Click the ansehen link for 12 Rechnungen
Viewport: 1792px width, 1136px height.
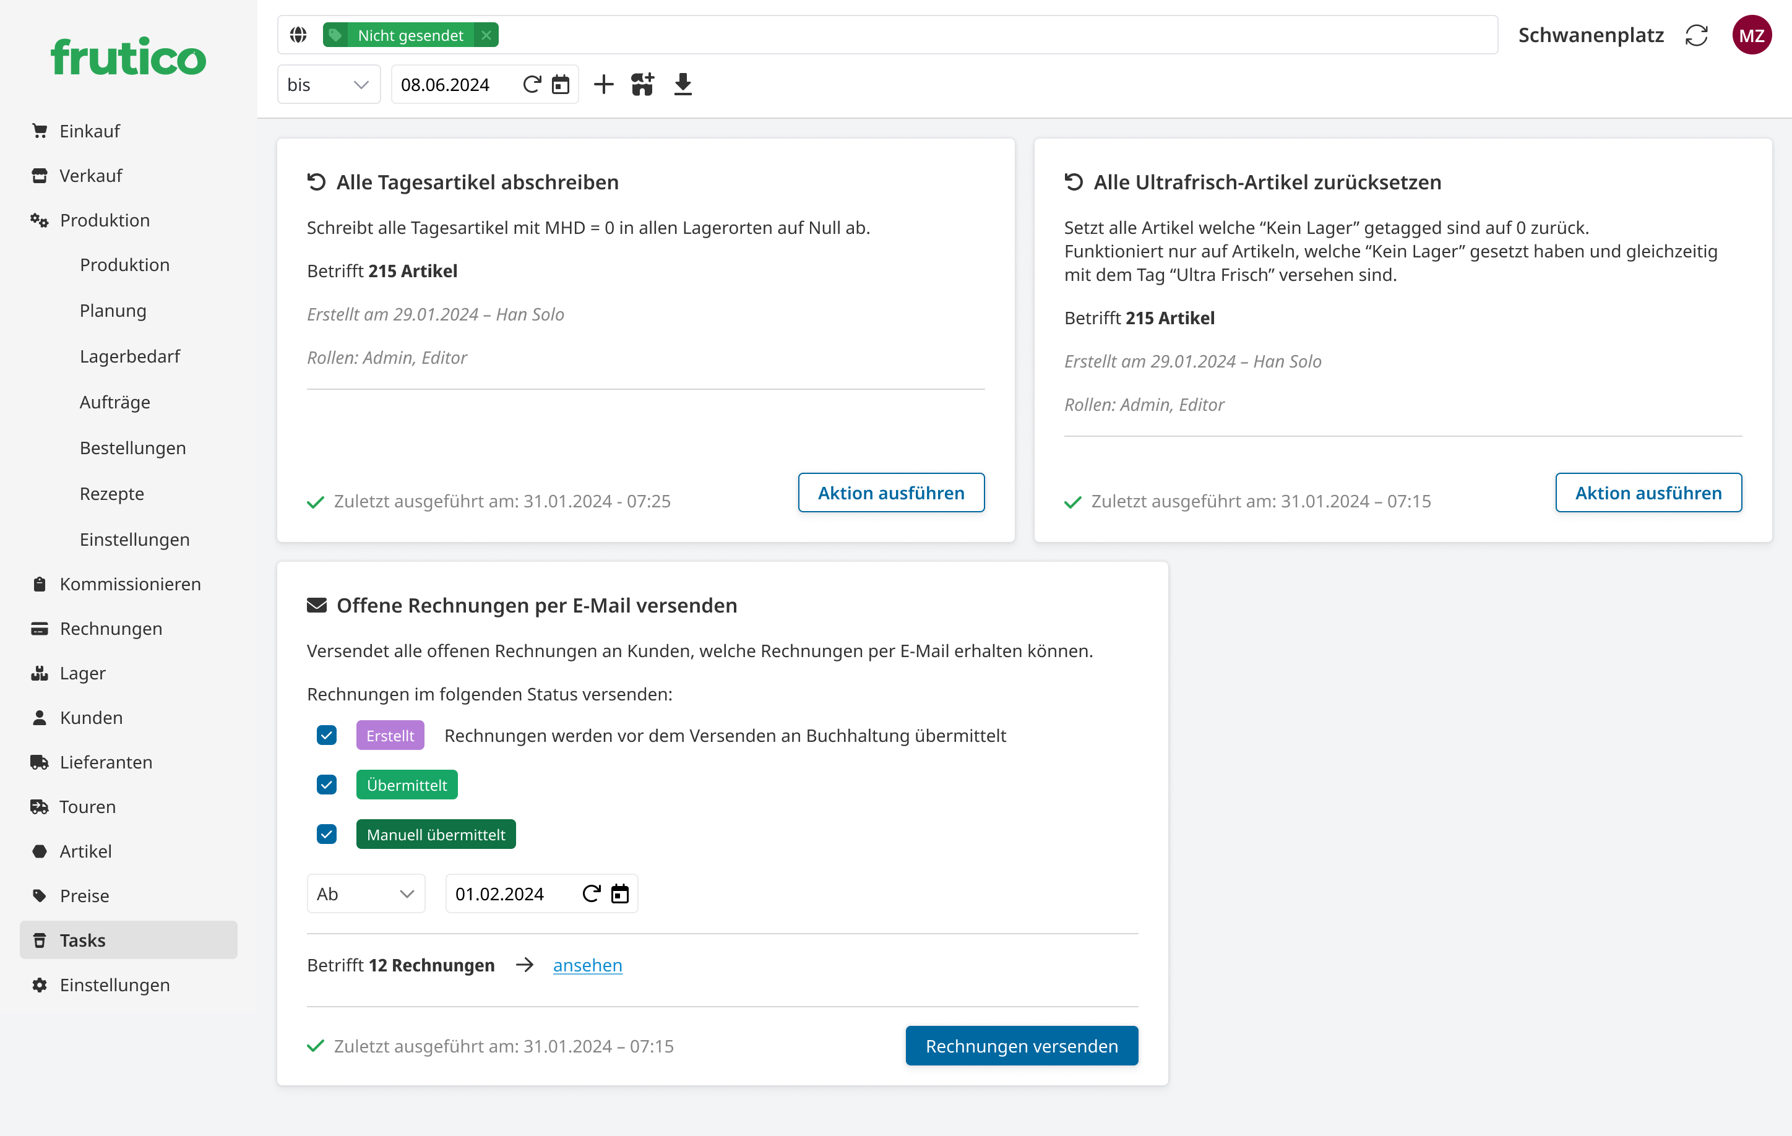point(587,965)
